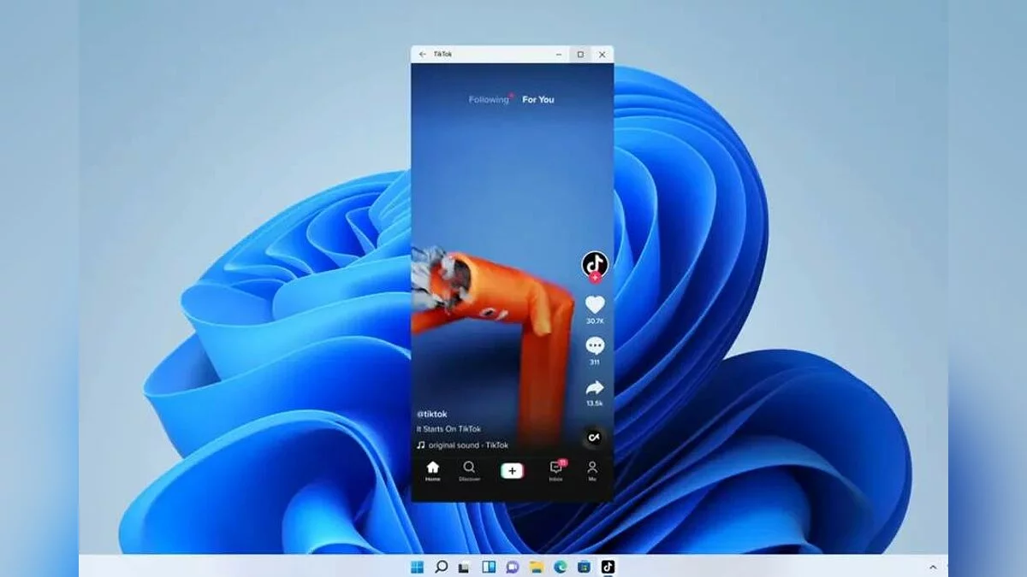Open the taskbar Search magnifier

coord(441,567)
